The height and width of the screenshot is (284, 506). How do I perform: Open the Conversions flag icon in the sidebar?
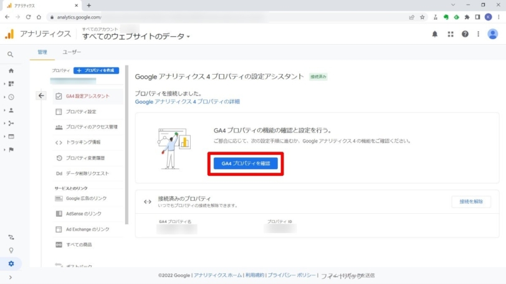point(11,150)
